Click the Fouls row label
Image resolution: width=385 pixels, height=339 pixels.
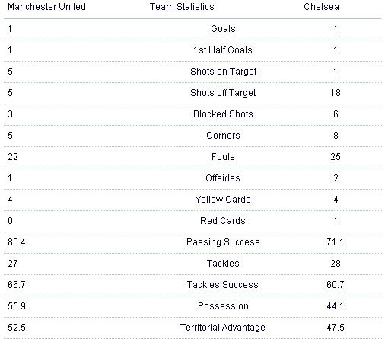[223, 157]
